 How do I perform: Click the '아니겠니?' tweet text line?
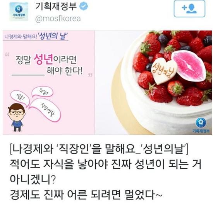pos(33,180)
